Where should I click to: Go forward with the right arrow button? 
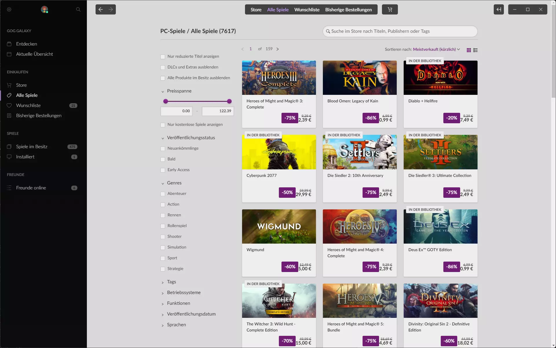(x=111, y=10)
